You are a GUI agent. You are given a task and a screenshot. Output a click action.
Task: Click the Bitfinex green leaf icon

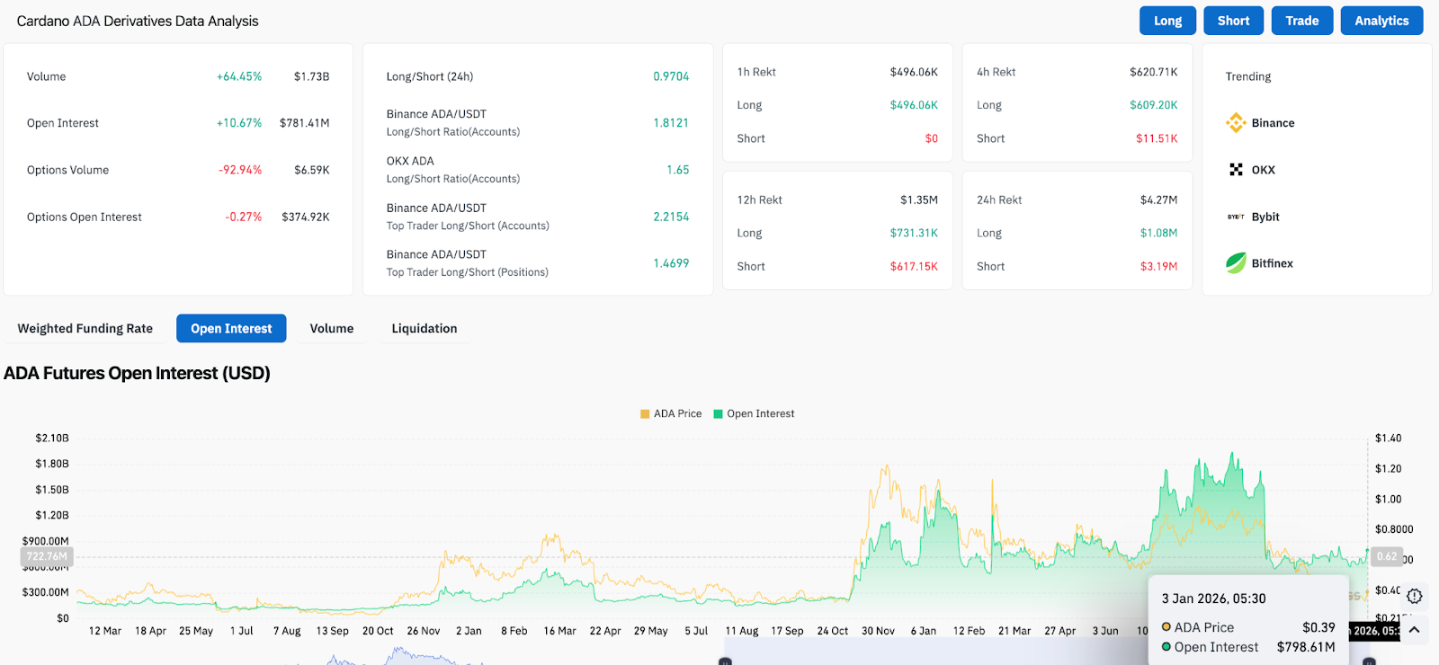pyautogui.click(x=1236, y=263)
